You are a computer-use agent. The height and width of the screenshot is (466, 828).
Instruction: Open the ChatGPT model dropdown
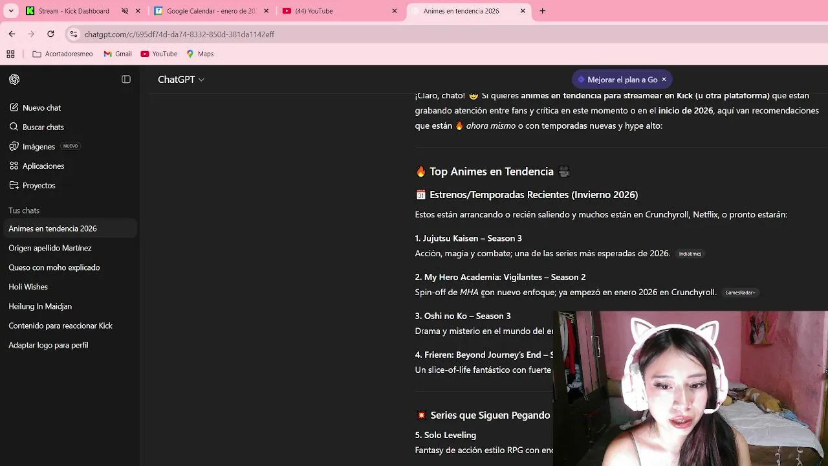pyautogui.click(x=181, y=80)
